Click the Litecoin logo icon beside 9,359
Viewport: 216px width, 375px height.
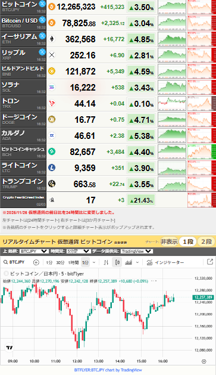52,168
